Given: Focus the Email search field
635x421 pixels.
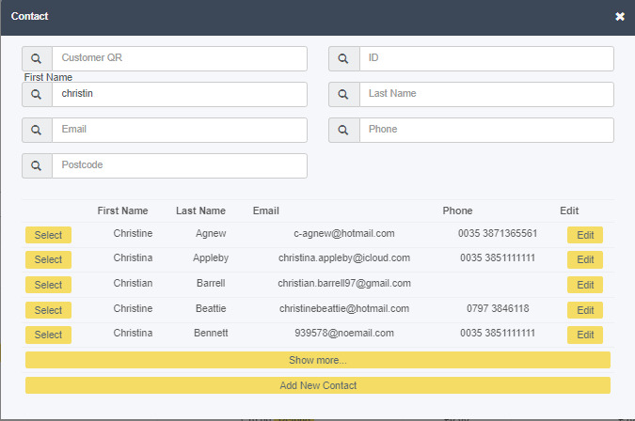Looking at the screenshot, I should 180,131.
